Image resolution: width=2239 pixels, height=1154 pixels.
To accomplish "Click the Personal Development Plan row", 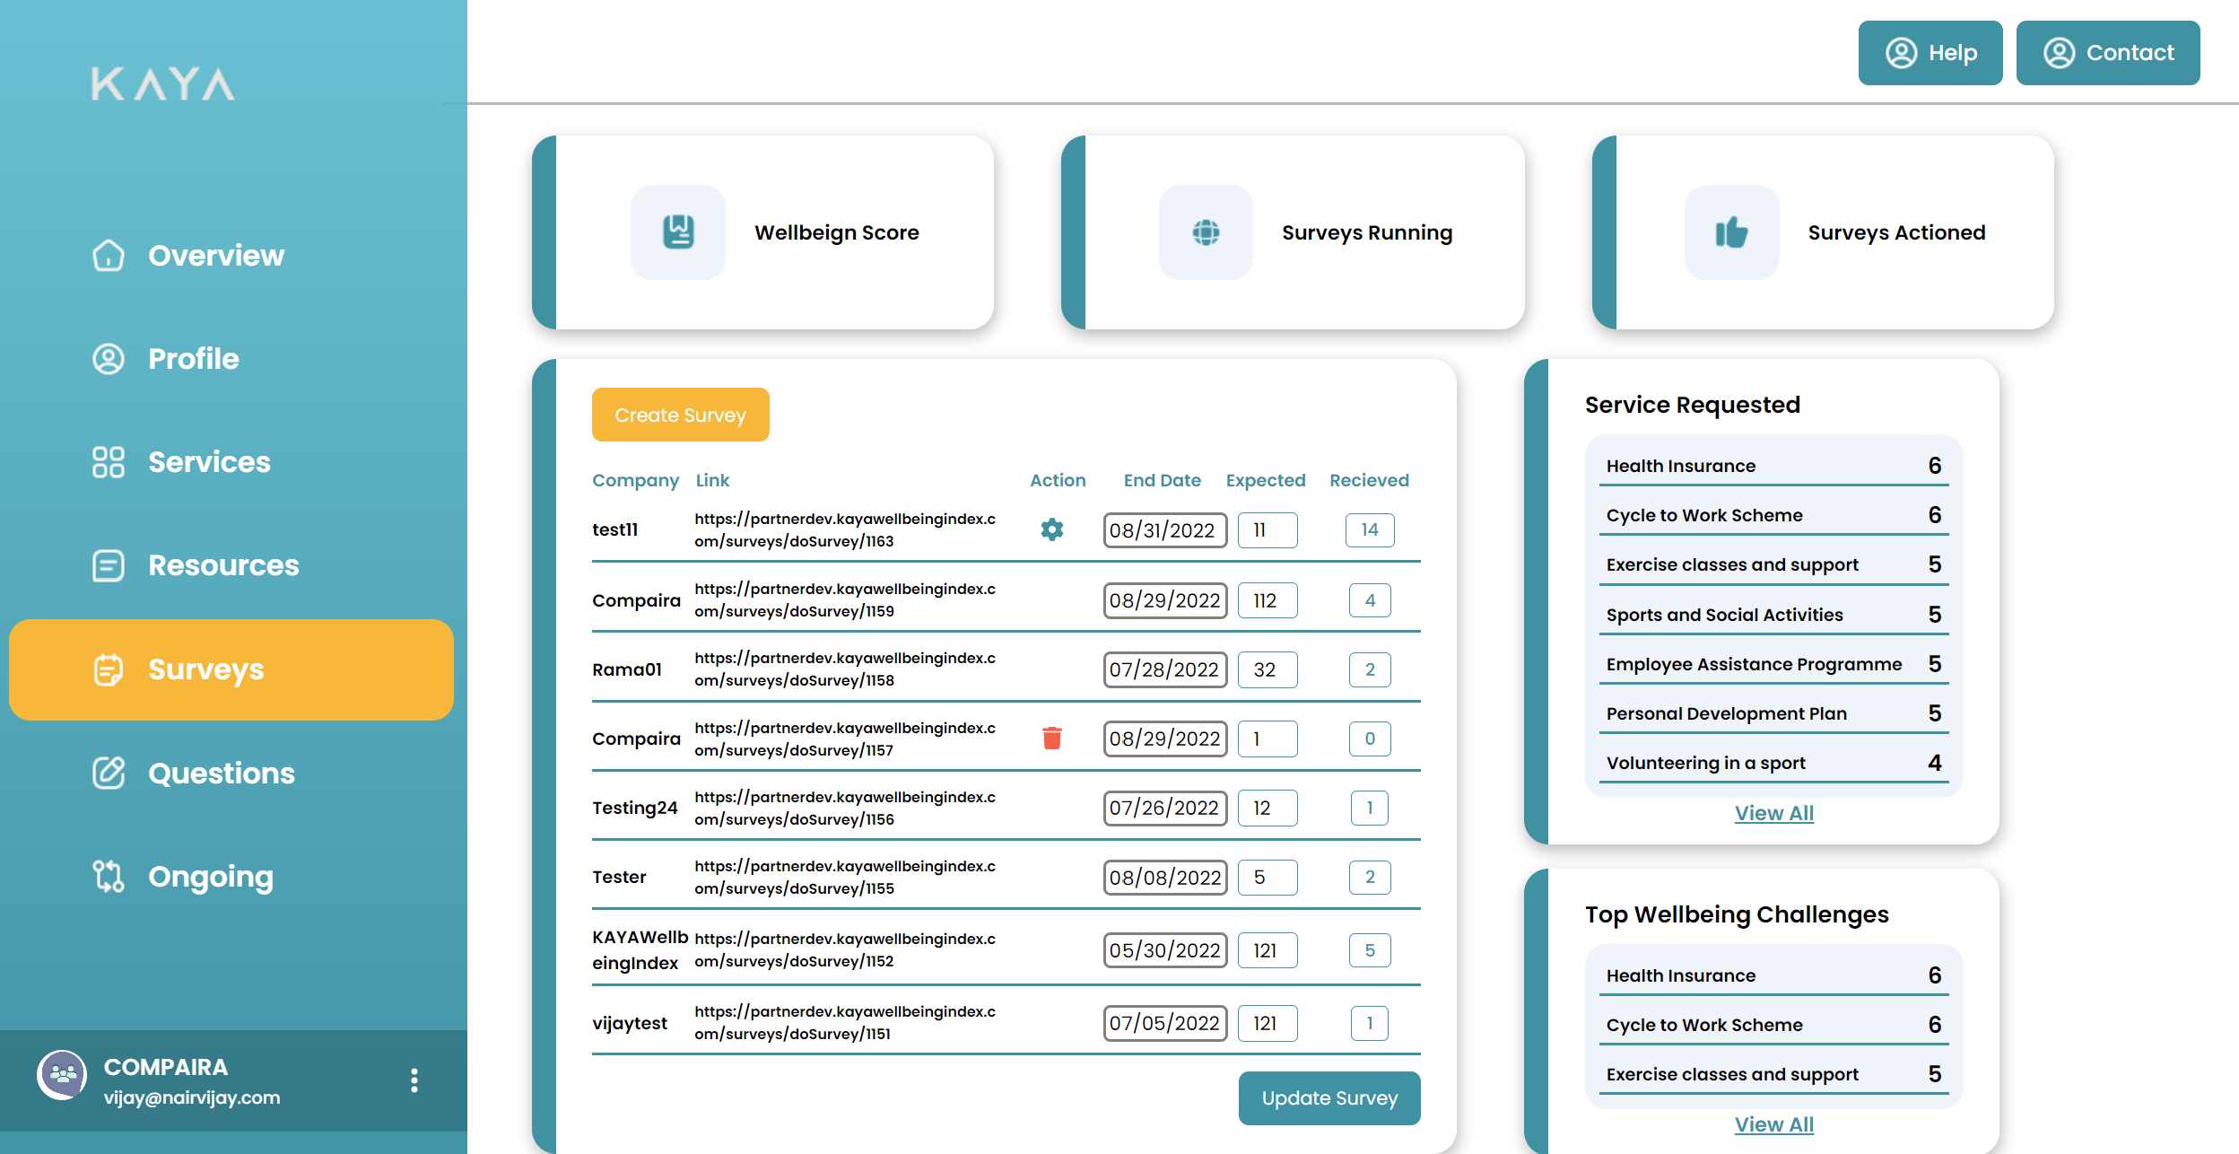I will [1773, 713].
